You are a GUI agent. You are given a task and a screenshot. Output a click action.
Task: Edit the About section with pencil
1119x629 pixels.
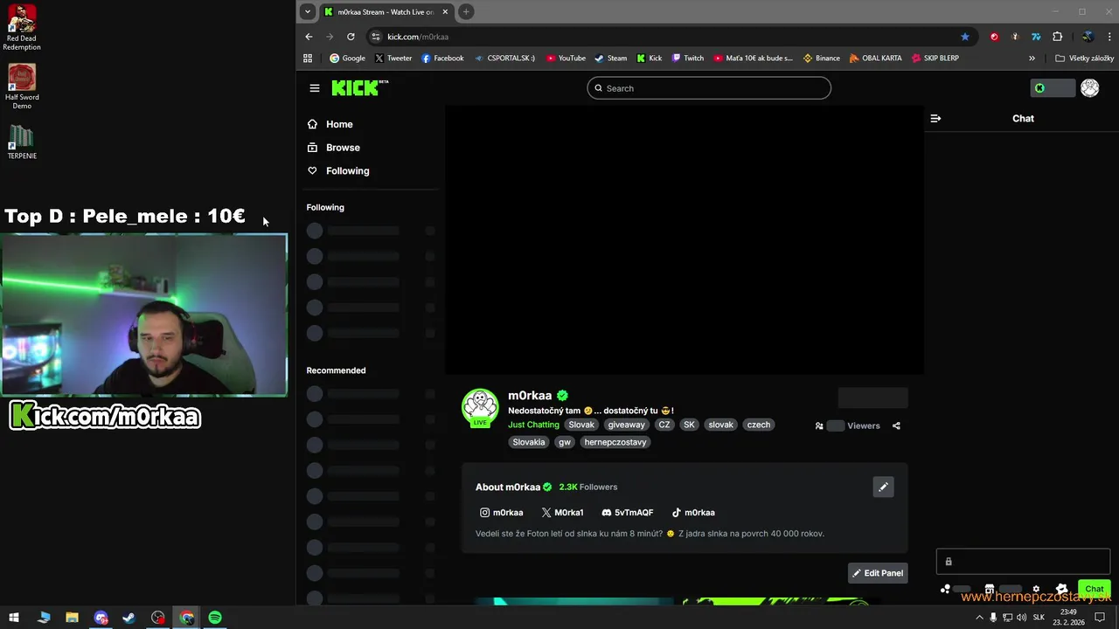pyautogui.click(x=883, y=487)
